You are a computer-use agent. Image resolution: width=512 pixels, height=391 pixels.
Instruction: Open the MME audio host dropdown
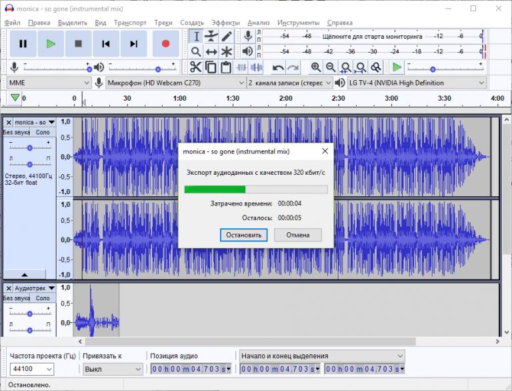click(49, 83)
